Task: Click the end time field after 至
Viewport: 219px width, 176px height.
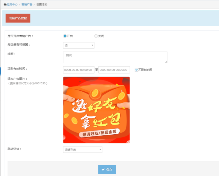Action: pyautogui.click(x=114, y=70)
